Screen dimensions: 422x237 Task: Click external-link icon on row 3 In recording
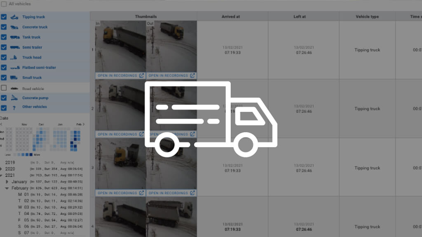[141, 193]
